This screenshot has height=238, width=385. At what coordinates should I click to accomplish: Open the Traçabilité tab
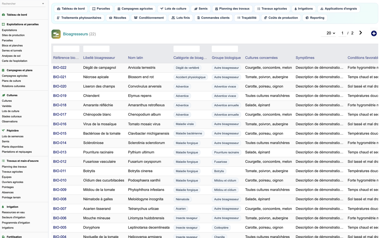247,18
